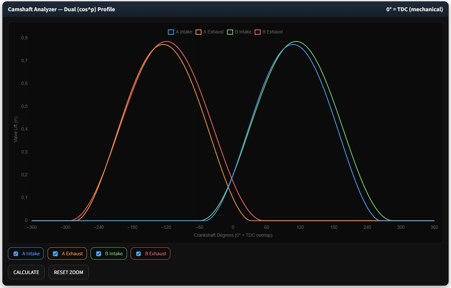This screenshot has width=451, height=288.
Task: Click the −120 tick label on the x-axis
Action: point(166,227)
